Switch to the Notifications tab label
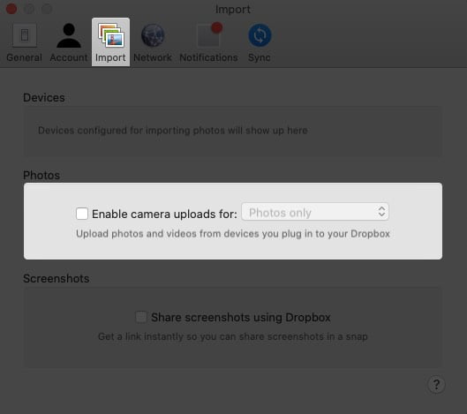 pyautogui.click(x=208, y=57)
